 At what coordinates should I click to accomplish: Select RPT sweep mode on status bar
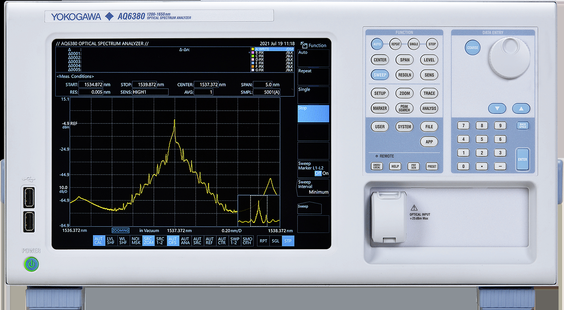point(264,241)
